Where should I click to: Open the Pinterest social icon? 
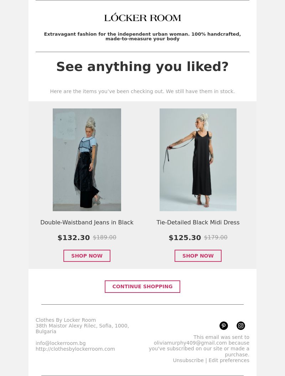223,326
